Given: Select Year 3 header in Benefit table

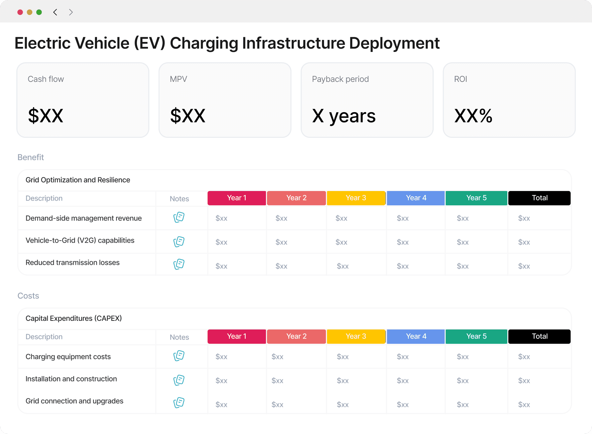Looking at the screenshot, I should click(356, 198).
